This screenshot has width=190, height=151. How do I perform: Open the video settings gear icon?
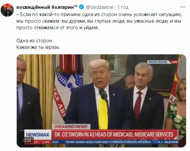[155, 140]
